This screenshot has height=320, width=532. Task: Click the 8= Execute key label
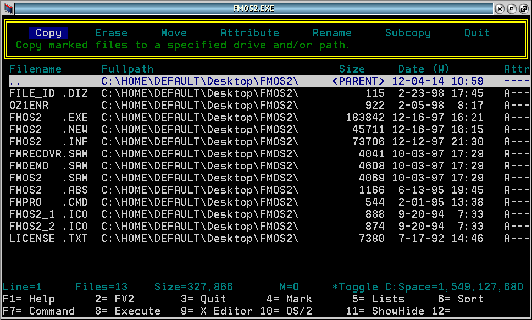click(x=128, y=311)
